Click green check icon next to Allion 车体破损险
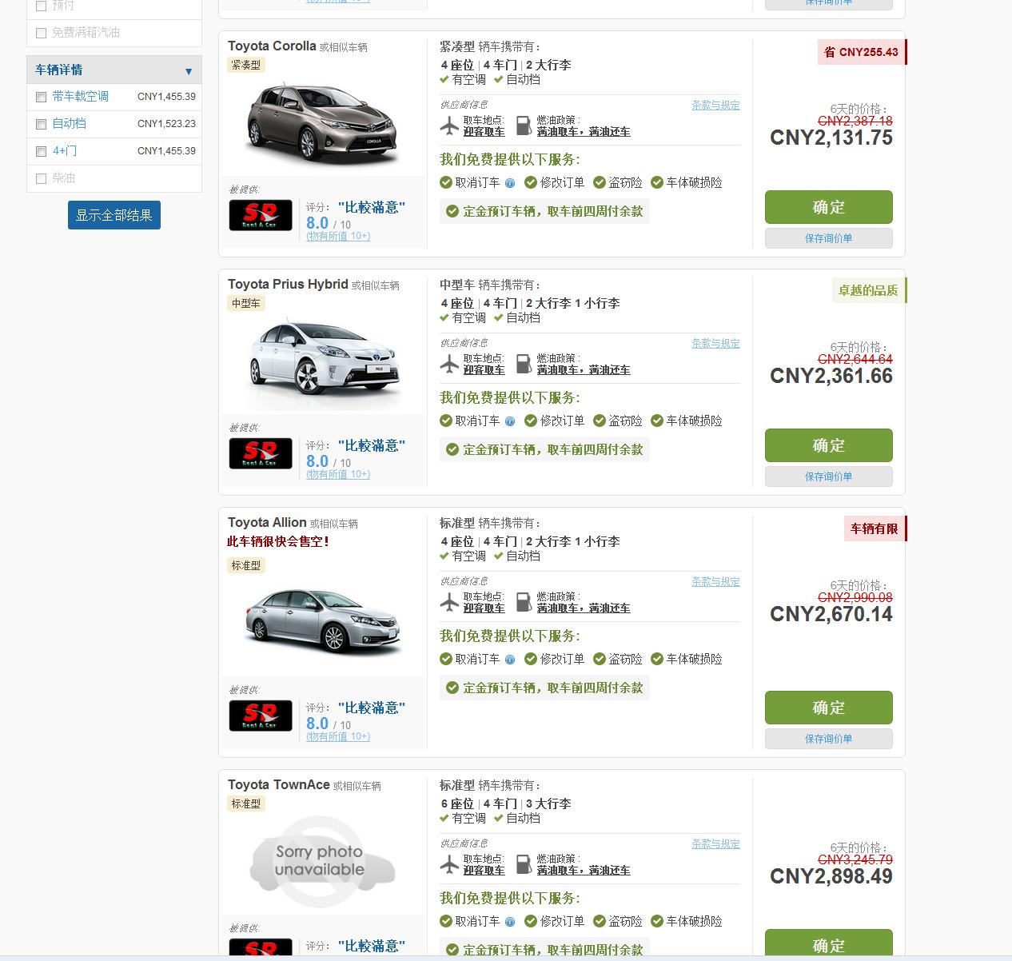 tap(657, 659)
